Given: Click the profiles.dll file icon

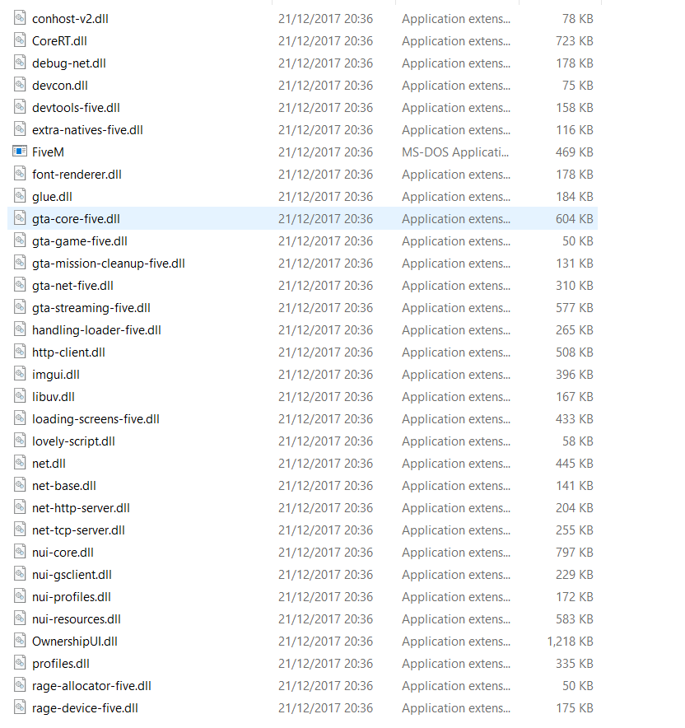Looking at the screenshot, I should tap(20, 664).
